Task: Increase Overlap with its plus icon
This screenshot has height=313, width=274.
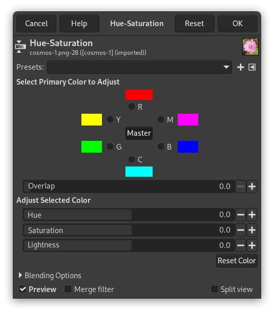Action: [252, 186]
